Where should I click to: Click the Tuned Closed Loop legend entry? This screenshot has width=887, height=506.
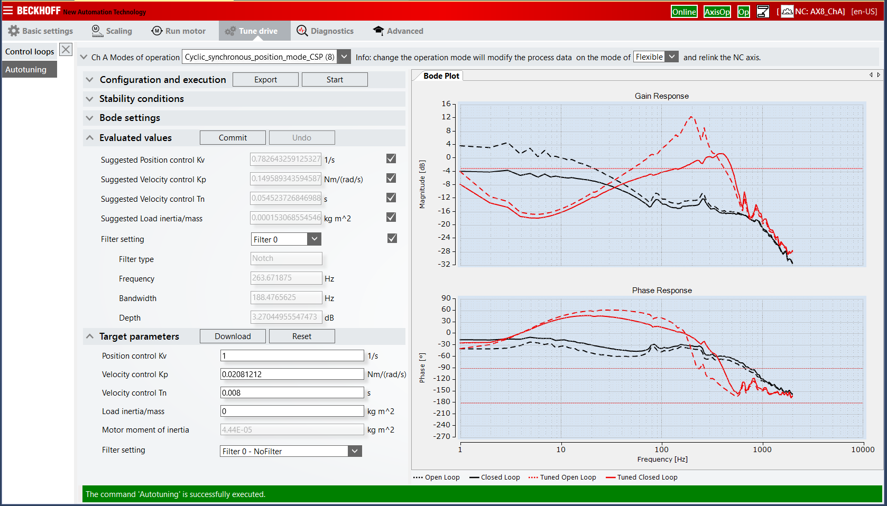pos(642,477)
